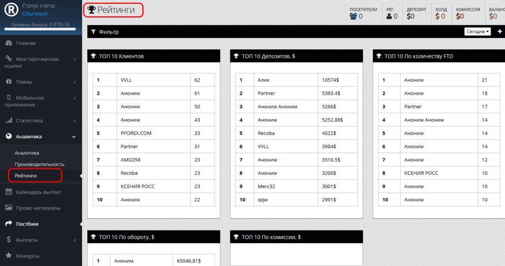
Task: Open the Сегодня period dropdown
Action: point(477,32)
